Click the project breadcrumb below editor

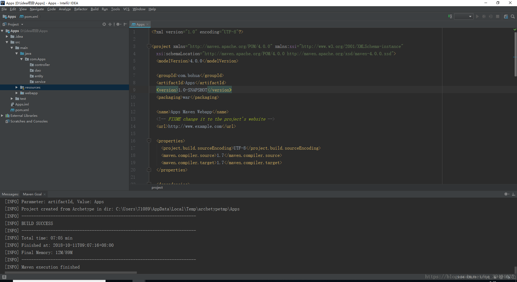157,188
